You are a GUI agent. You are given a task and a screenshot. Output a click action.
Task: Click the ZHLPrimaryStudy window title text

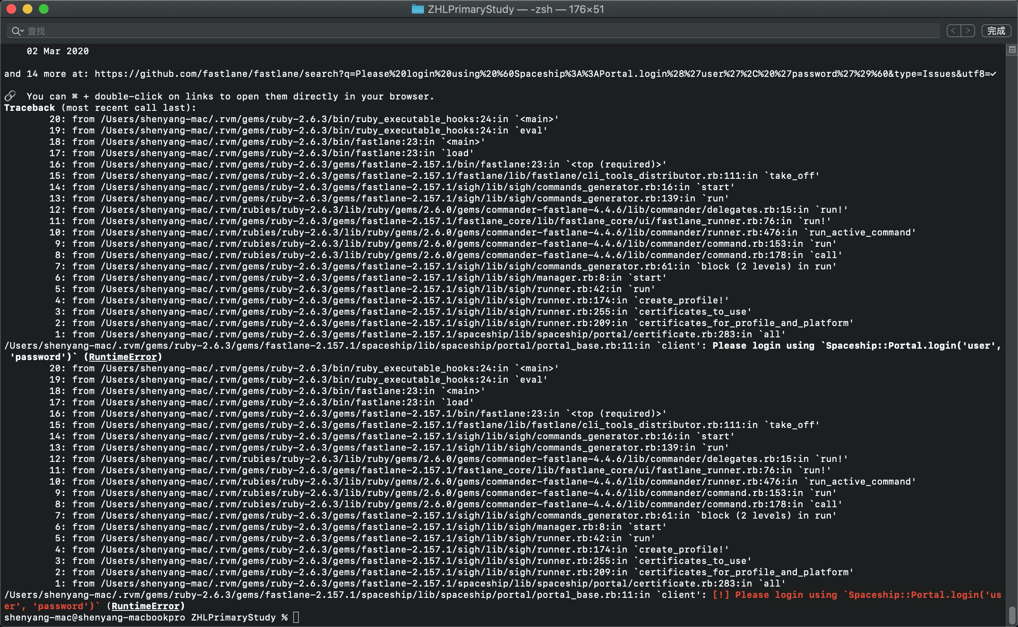tap(471, 9)
